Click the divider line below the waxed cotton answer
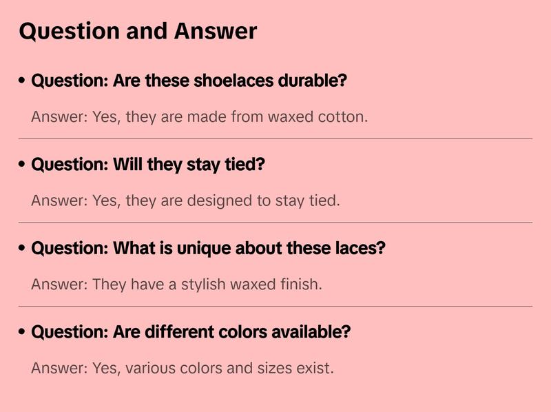Screen dimensions: 551x412 pos(275,138)
